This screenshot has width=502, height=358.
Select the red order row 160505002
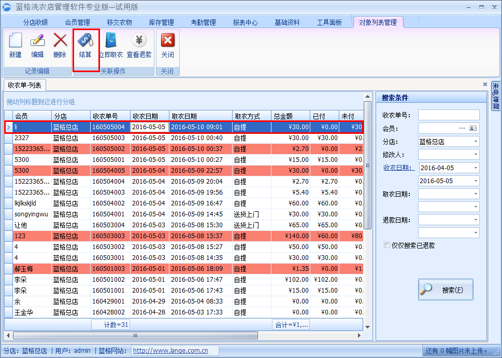(x=184, y=149)
